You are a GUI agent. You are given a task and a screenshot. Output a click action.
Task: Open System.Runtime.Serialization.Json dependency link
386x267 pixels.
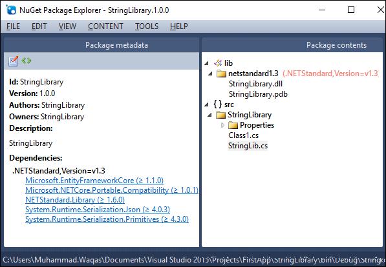tap(98, 209)
